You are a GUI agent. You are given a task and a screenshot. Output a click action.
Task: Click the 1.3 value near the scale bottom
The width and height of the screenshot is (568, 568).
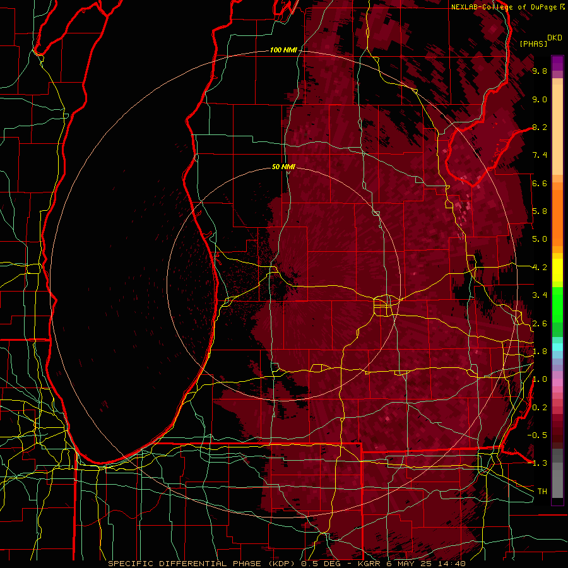(540, 463)
